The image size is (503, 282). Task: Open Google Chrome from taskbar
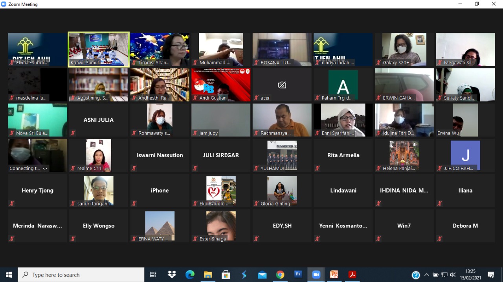pyautogui.click(x=280, y=275)
